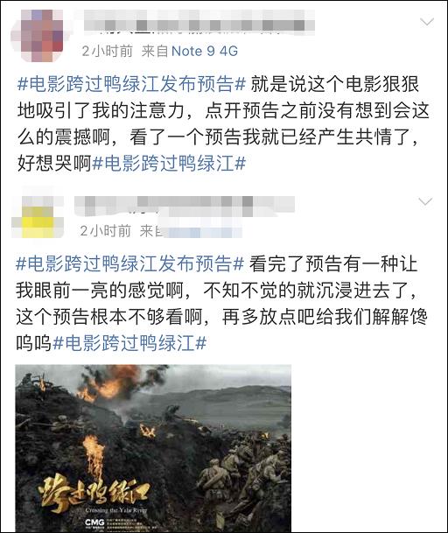Open the post text mentioning 眼前一亮的感觉
This screenshot has height=533, width=448.
click(221, 304)
